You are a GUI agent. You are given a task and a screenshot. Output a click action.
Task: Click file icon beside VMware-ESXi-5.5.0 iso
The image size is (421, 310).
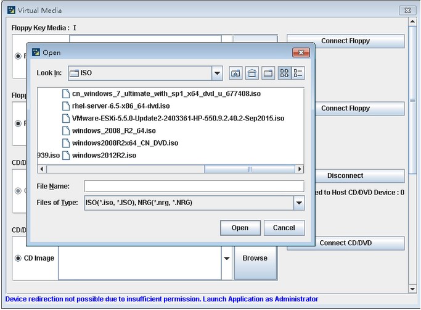click(66, 119)
